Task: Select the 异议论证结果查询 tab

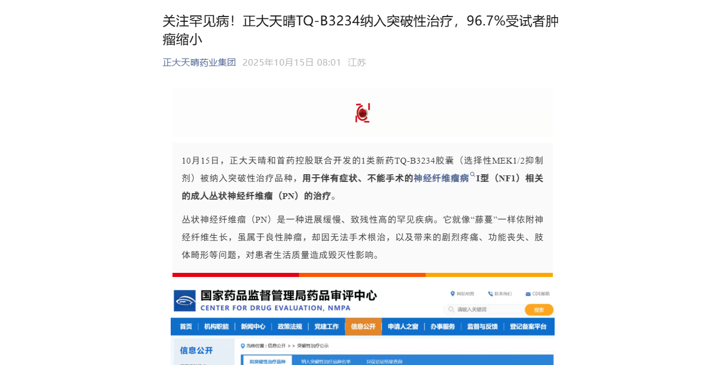Action: point(384,361)
